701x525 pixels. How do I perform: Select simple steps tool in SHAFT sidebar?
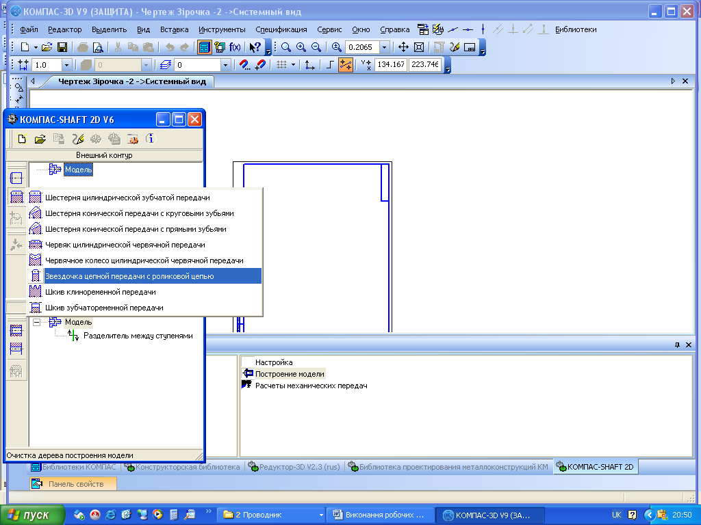click(x=16, y=178)
